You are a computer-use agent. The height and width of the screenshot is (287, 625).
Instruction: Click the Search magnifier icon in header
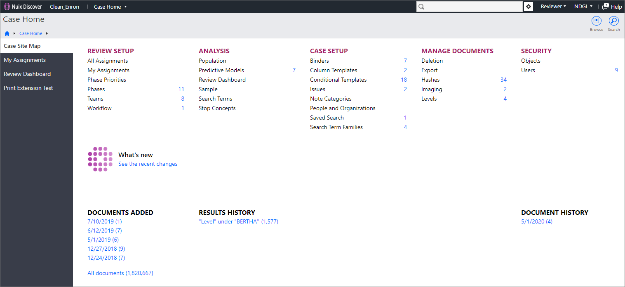(x=613, y=21)
